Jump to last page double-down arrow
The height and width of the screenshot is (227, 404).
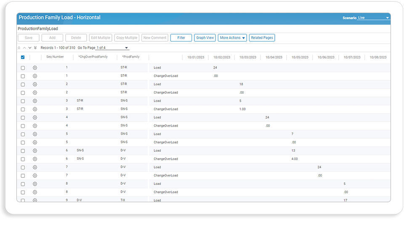click(35, 48)
